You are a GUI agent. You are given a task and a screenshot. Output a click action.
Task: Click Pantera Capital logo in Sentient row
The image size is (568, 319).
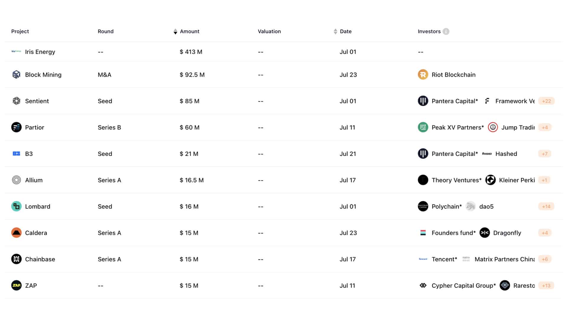pos(423,101)
